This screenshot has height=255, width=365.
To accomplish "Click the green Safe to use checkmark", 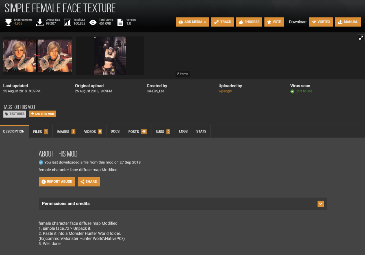I will [x=292, y=91].
